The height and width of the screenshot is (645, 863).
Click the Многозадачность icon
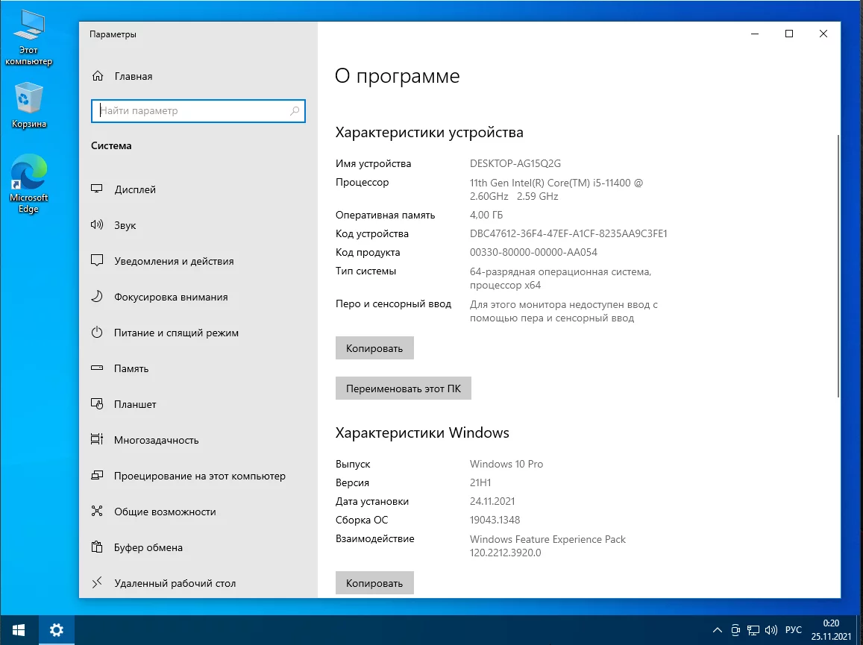coord(97,439)
